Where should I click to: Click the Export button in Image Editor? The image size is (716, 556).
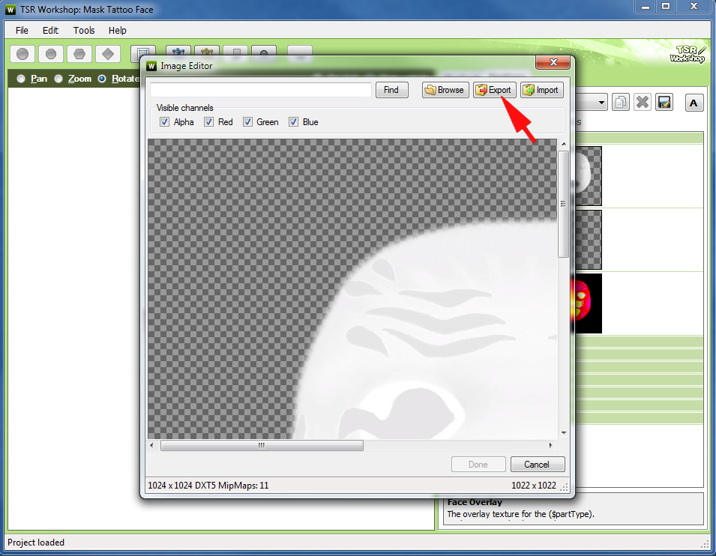tap(495, 90)
